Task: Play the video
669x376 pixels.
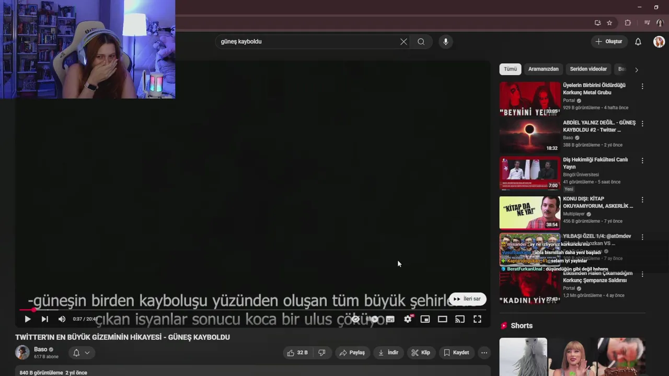Action: pyautogui.click(x=28, y=319)
